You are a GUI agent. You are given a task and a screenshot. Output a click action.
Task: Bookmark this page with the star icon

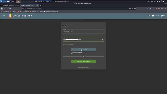(135, 9)
